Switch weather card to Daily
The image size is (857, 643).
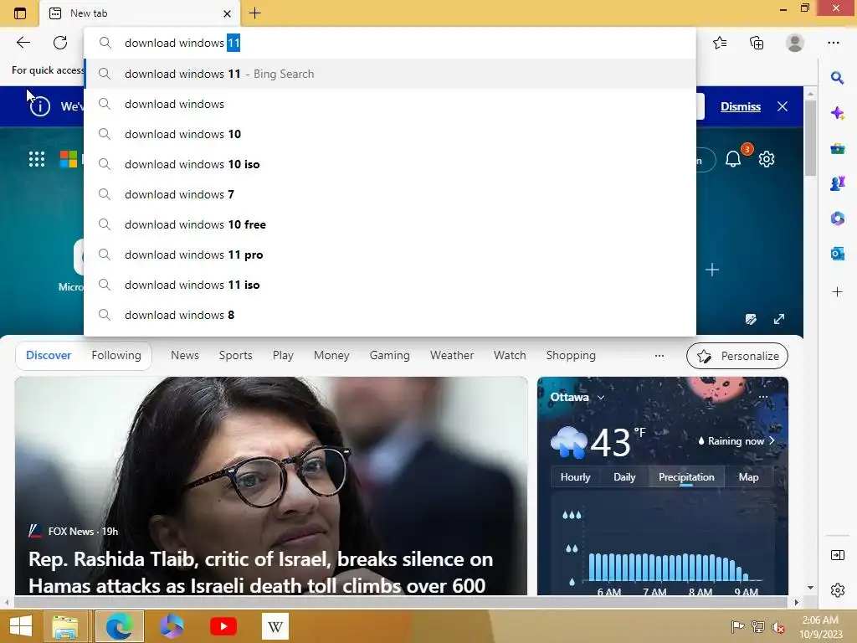(x=624, y=477)
